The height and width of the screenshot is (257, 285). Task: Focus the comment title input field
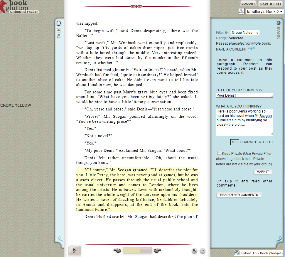(x=244, y=95)
